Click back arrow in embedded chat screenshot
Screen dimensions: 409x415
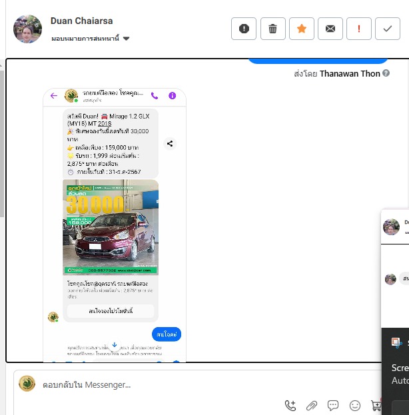(x=54, y=95)
